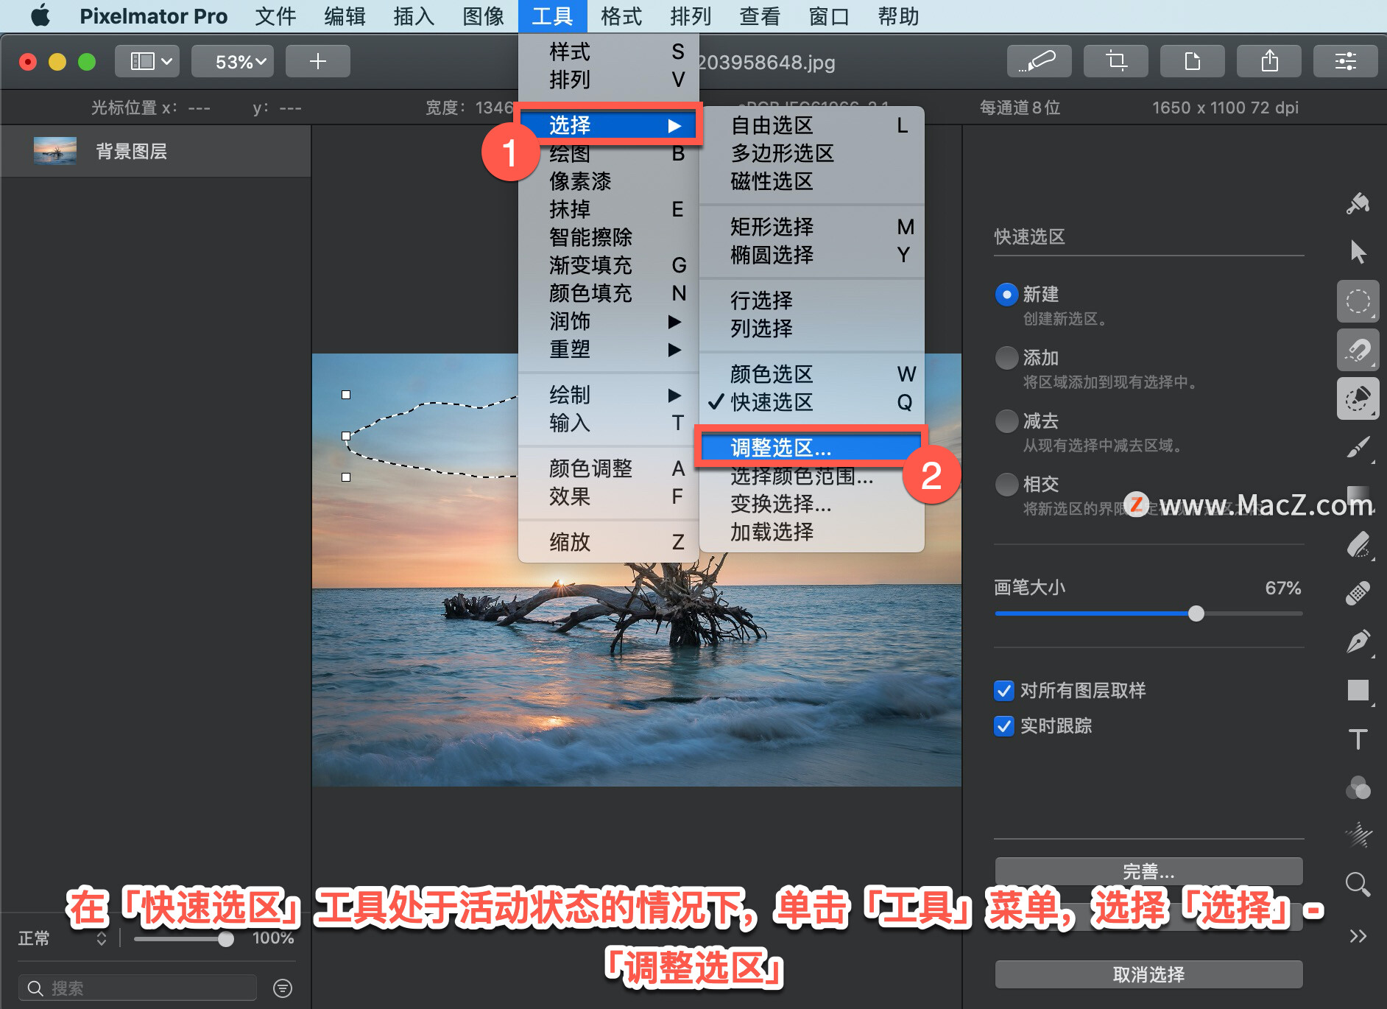The width and height of the screenshot is (1387, 1009).
Task: Adjust the layer opacity slider at 100%
Action: [x=184, y=939]
